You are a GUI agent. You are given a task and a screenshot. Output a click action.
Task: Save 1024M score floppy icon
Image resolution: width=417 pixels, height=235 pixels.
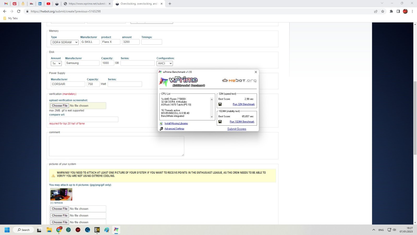click(x=220, y=122)
